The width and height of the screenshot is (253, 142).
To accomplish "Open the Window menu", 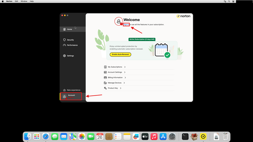I will coord(24,1).
